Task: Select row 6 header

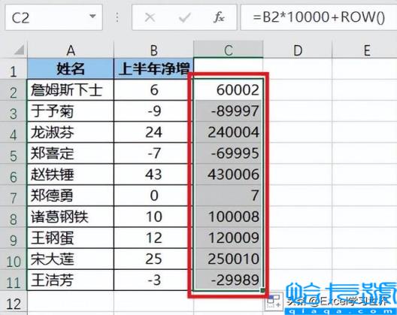Action: point(14,174)
